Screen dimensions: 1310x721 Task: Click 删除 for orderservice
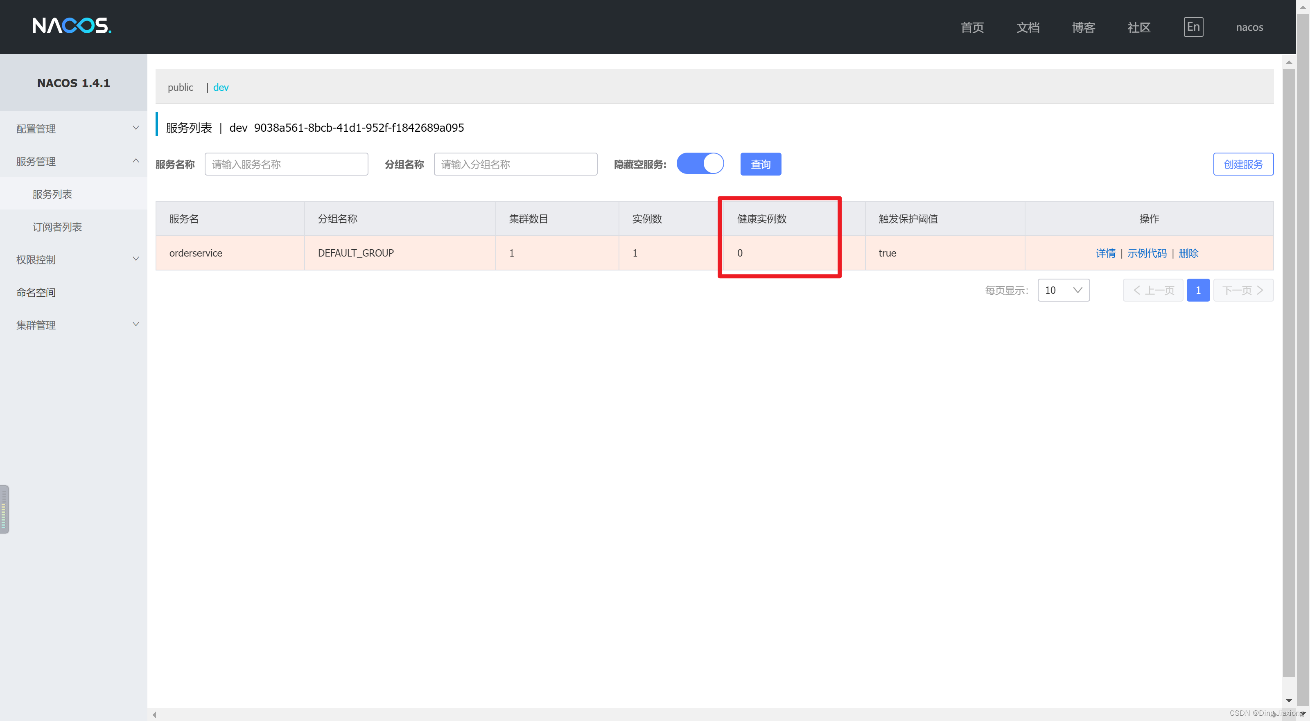[1188, 253]
